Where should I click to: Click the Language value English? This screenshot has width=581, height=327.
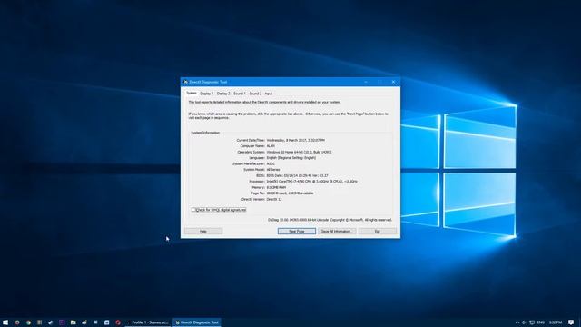[291, 157]
